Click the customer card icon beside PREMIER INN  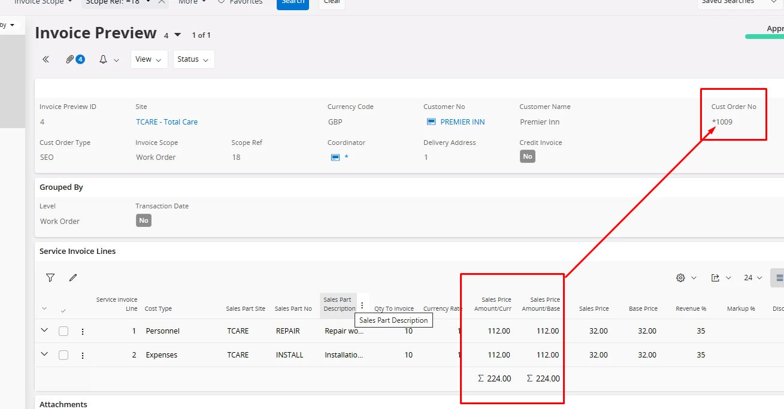coord(431,122)
